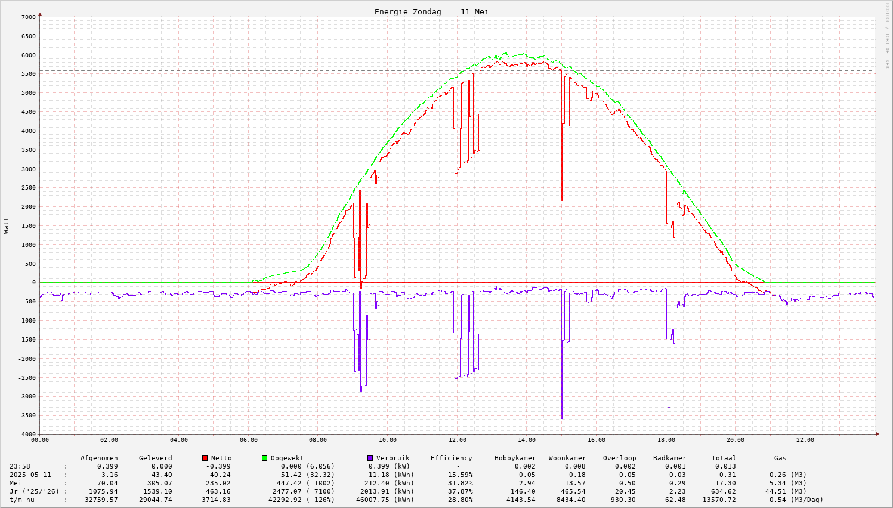Click the green Opgewekt legend swatch

click(x=264, y=458)
